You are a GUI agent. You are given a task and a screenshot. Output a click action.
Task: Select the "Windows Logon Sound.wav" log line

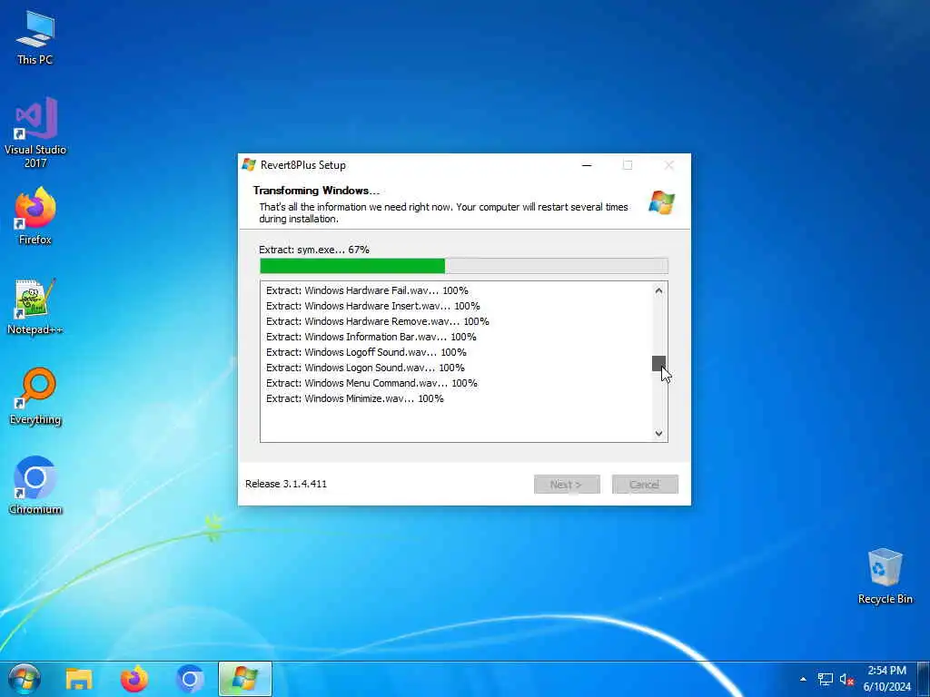[x=365, y=368]
